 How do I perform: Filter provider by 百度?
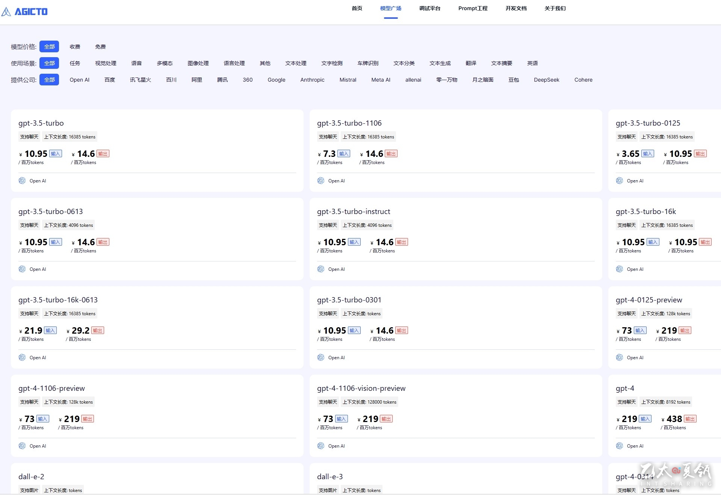110,80
